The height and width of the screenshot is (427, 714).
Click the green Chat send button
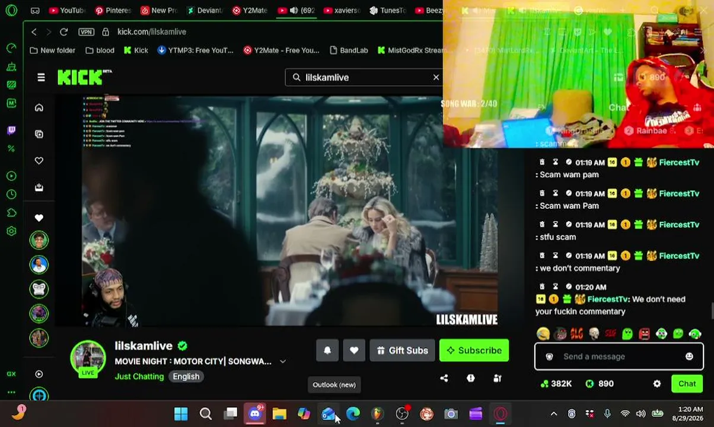tap(687, 384)
